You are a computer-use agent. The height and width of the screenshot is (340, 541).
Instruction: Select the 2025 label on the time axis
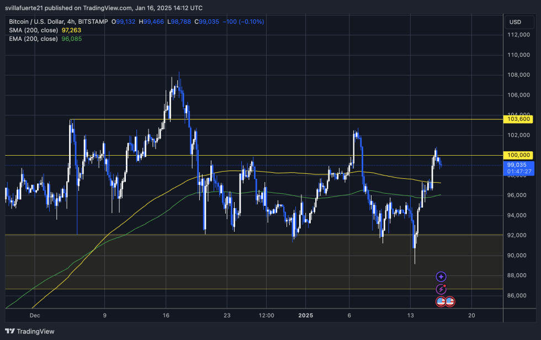305,315
